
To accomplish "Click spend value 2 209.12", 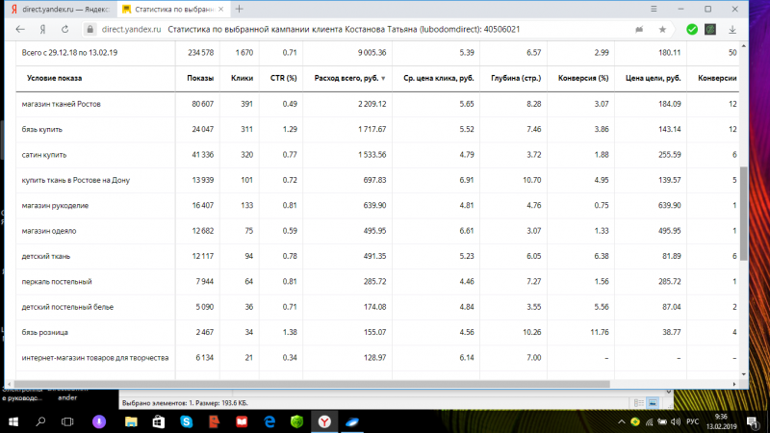I will pos(372,104).
